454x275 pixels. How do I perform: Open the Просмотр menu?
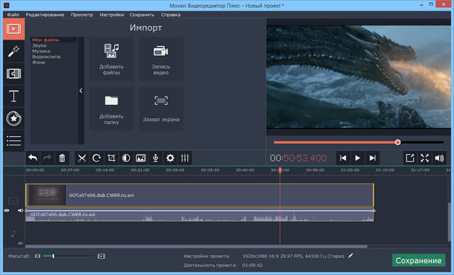(x=82, y=14)
